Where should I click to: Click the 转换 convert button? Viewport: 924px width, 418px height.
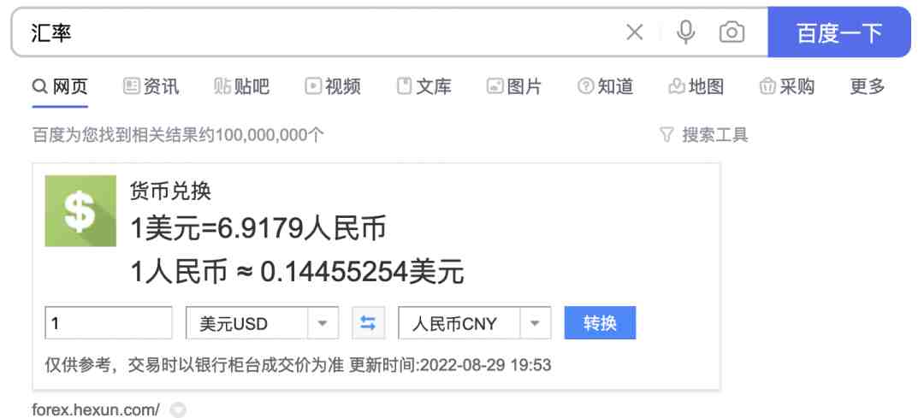point(600,324)
